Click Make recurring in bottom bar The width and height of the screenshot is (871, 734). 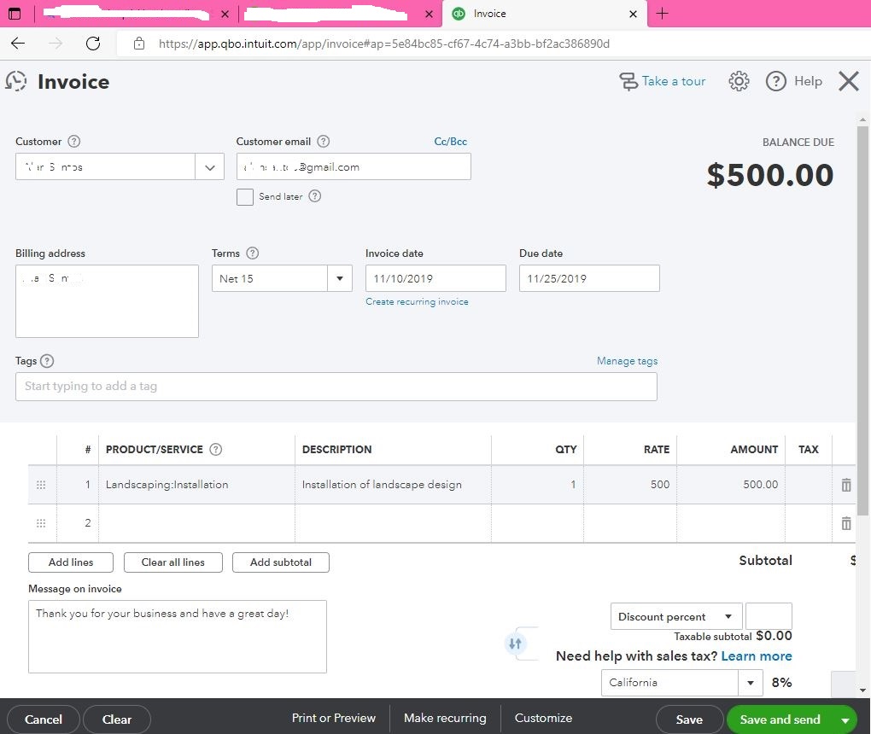[445, 718]
